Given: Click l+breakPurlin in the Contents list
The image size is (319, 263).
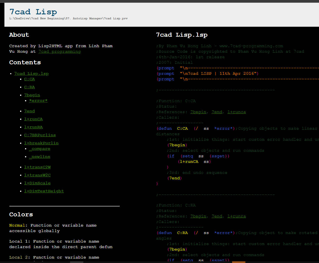Looking at the screenshot, I should pos(41,143).
